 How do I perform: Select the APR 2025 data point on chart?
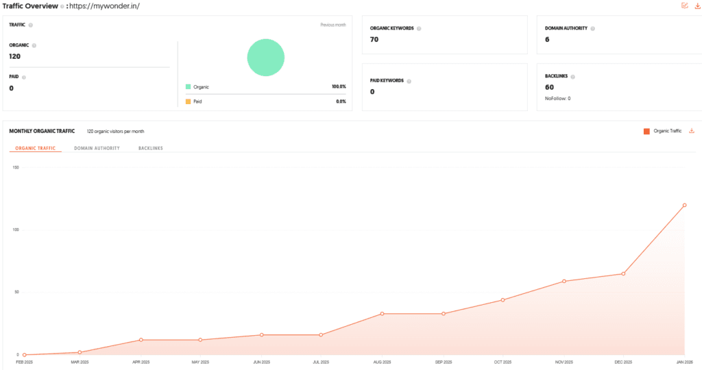pos(141,340)
